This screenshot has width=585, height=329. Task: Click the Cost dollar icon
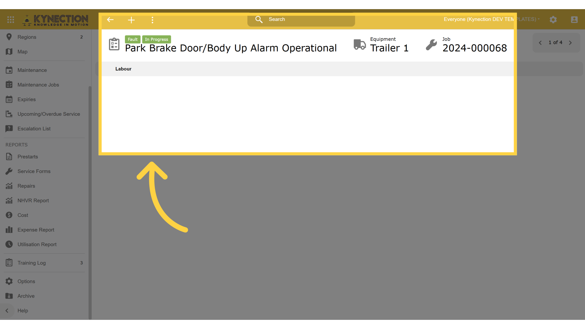[x=9, y=215]
